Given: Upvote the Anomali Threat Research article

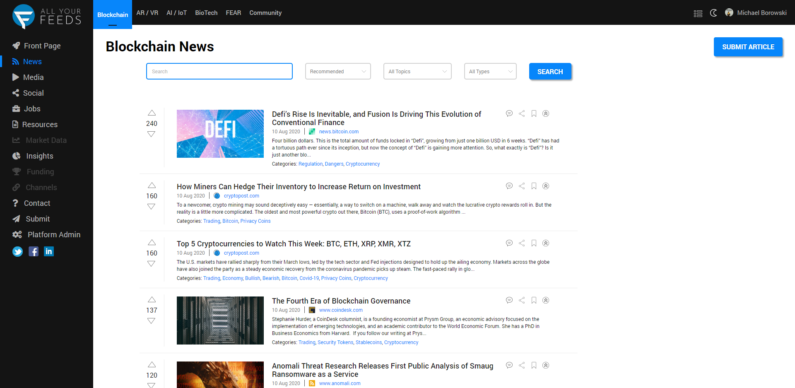Looking at the screenshot, I should pyautogui.click(x=152, y=365).
